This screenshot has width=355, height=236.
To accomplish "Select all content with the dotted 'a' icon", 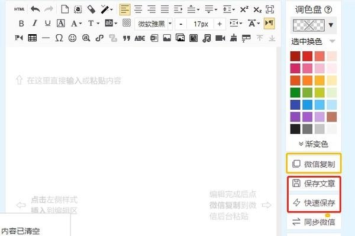I will tap(78, 9).
